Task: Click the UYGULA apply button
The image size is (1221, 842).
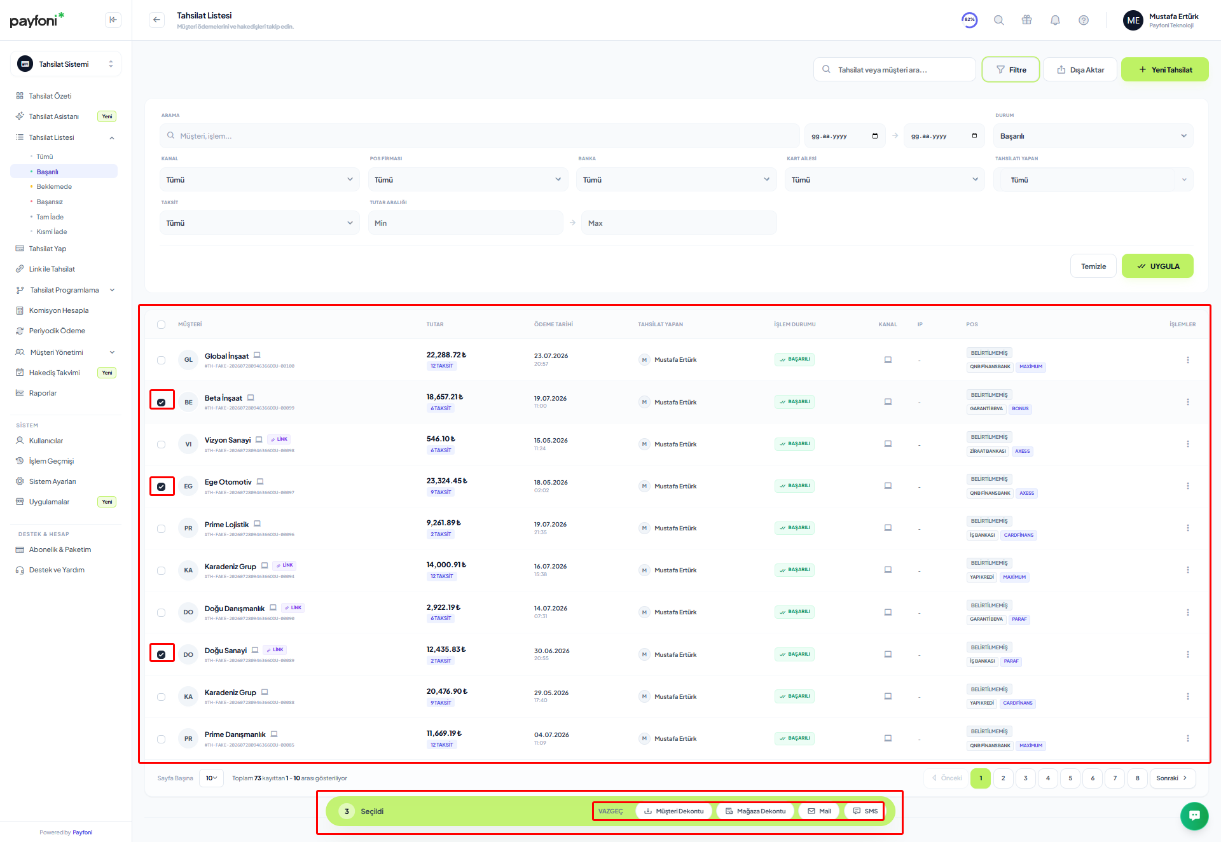Action: pos(1157,266)
